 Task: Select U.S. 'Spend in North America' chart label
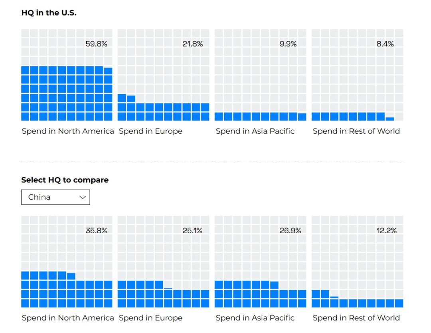68,131
